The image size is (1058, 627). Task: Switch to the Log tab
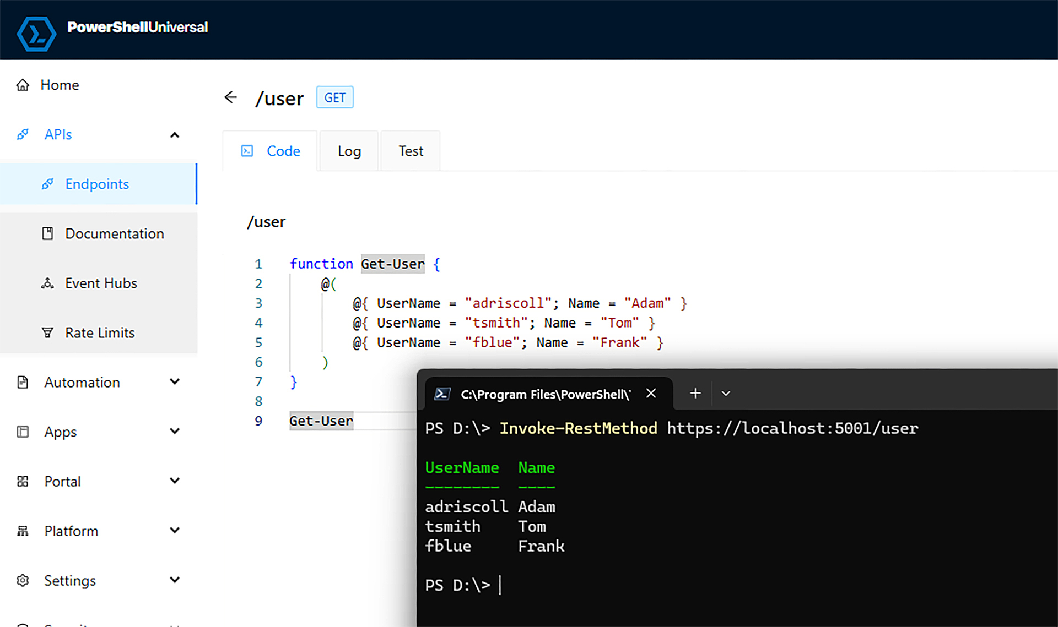[x=348, y=150]
